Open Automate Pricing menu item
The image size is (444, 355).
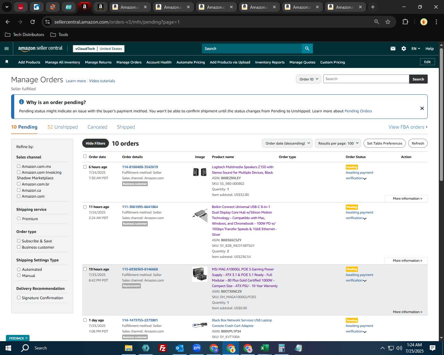(190, 62)
